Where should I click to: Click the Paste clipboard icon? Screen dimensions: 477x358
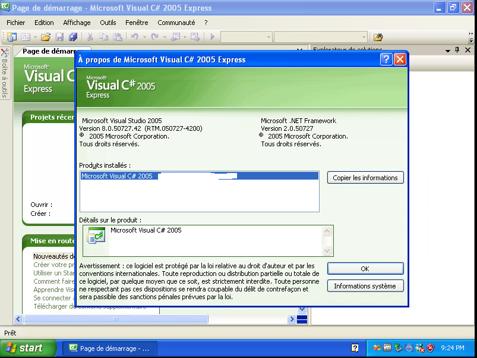118,37
